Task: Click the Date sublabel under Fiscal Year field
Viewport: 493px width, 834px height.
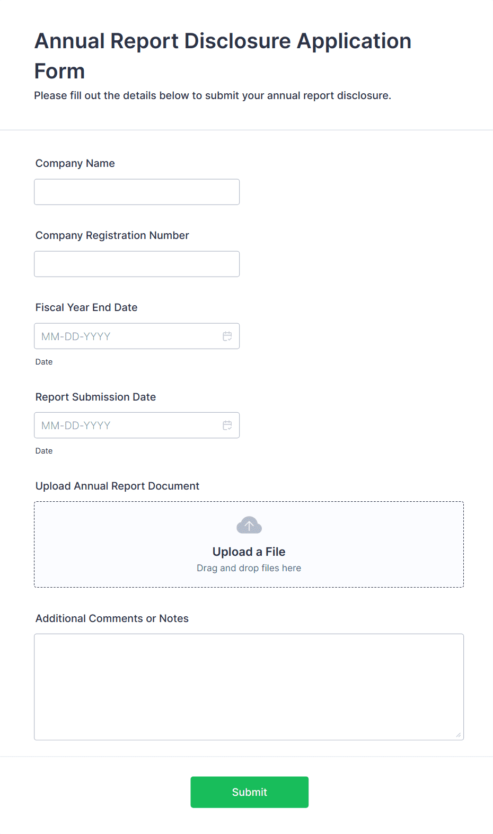Action: [44, 362]
